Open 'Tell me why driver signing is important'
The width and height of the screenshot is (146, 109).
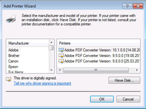[x=42, y=83]
